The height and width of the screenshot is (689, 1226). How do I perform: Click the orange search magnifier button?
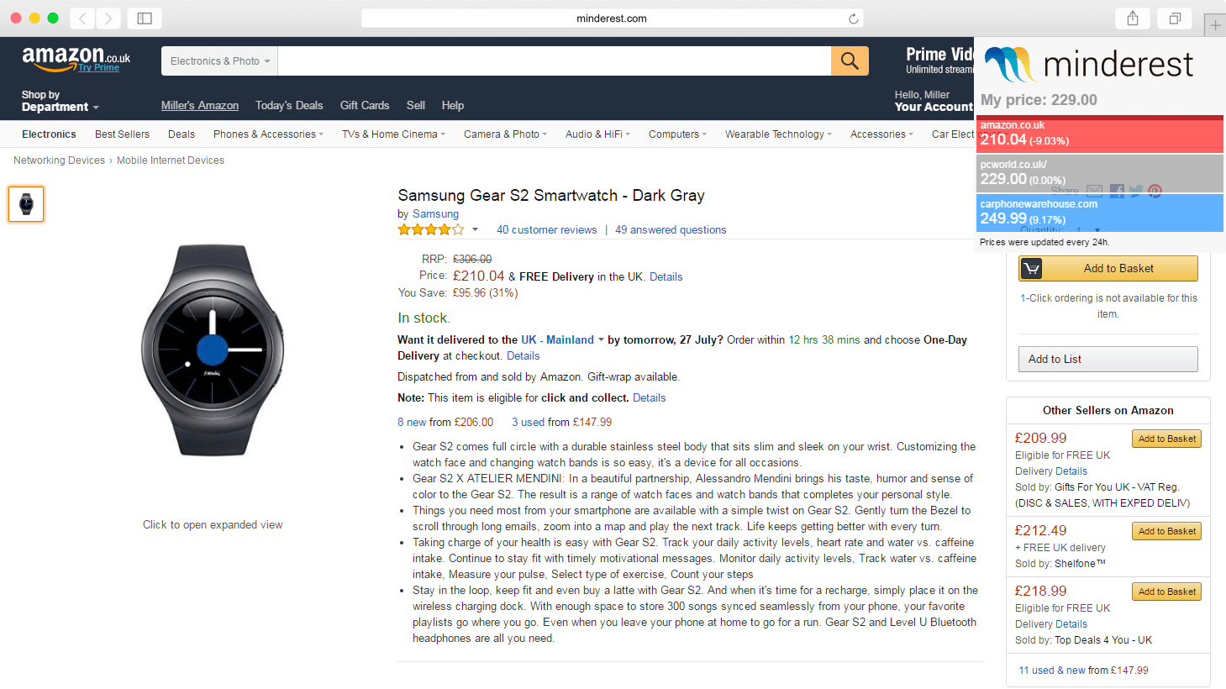(x=850, y=60)
